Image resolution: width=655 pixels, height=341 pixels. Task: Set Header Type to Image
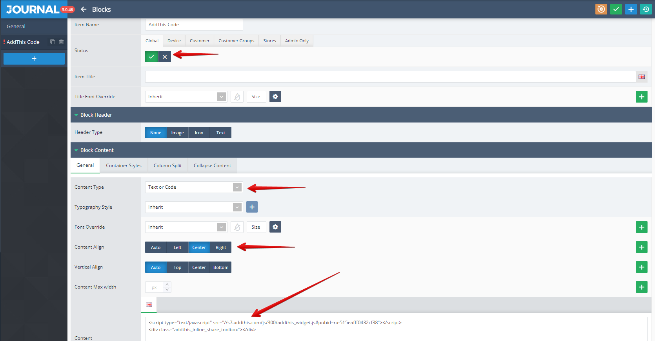177,133
